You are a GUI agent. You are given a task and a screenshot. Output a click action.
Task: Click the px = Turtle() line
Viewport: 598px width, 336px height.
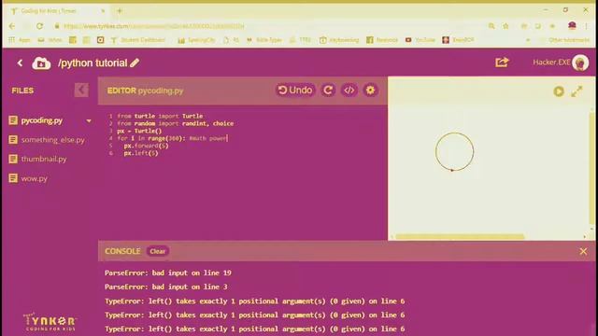tap(139, 131)
